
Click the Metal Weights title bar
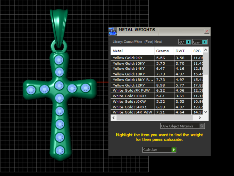tap(159, 31)
